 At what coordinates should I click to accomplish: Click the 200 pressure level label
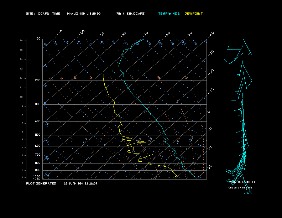[38, 81]
